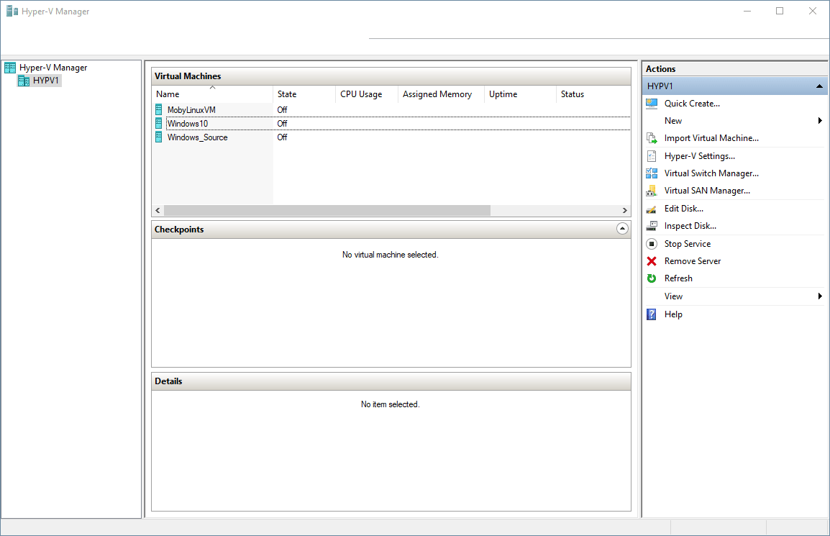
Task: Click the Stop Service icon
Action: (x=652, y=244)
